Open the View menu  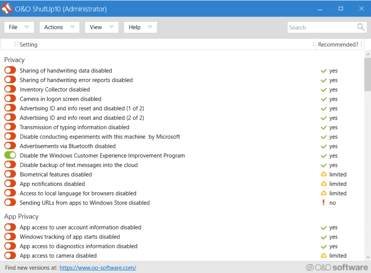click(x=101, y=27)
